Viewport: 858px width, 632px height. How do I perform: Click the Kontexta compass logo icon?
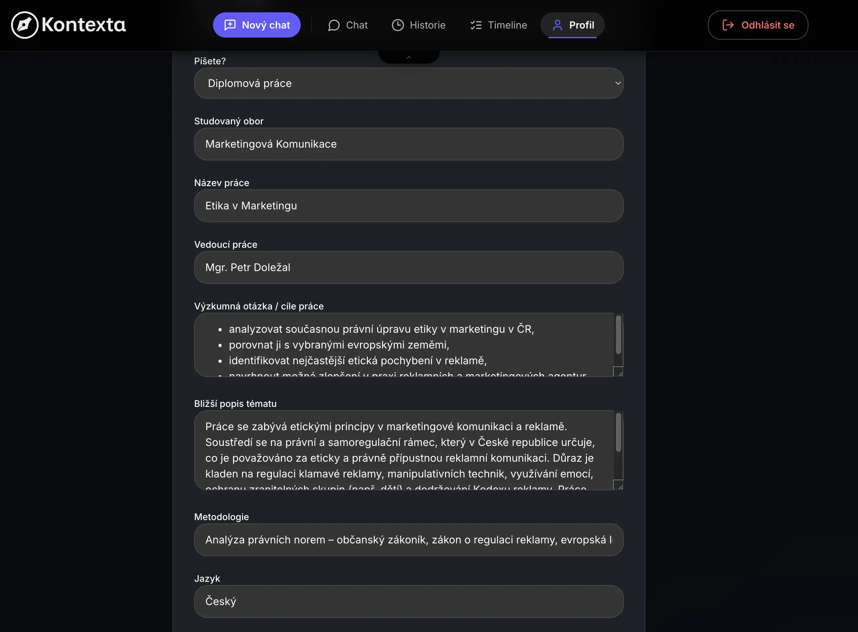coord(25,25)
